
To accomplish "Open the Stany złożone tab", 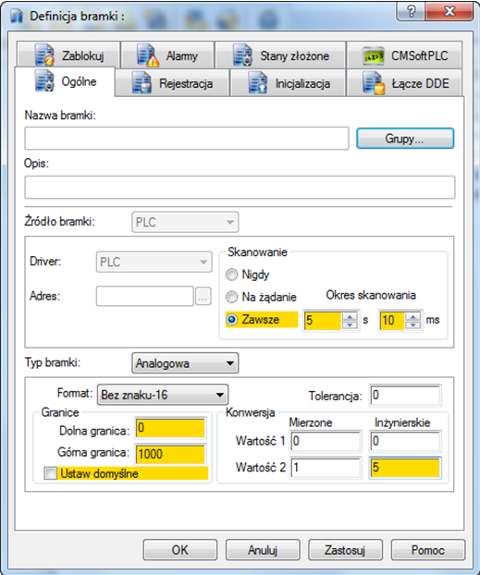I will [280, 55].
